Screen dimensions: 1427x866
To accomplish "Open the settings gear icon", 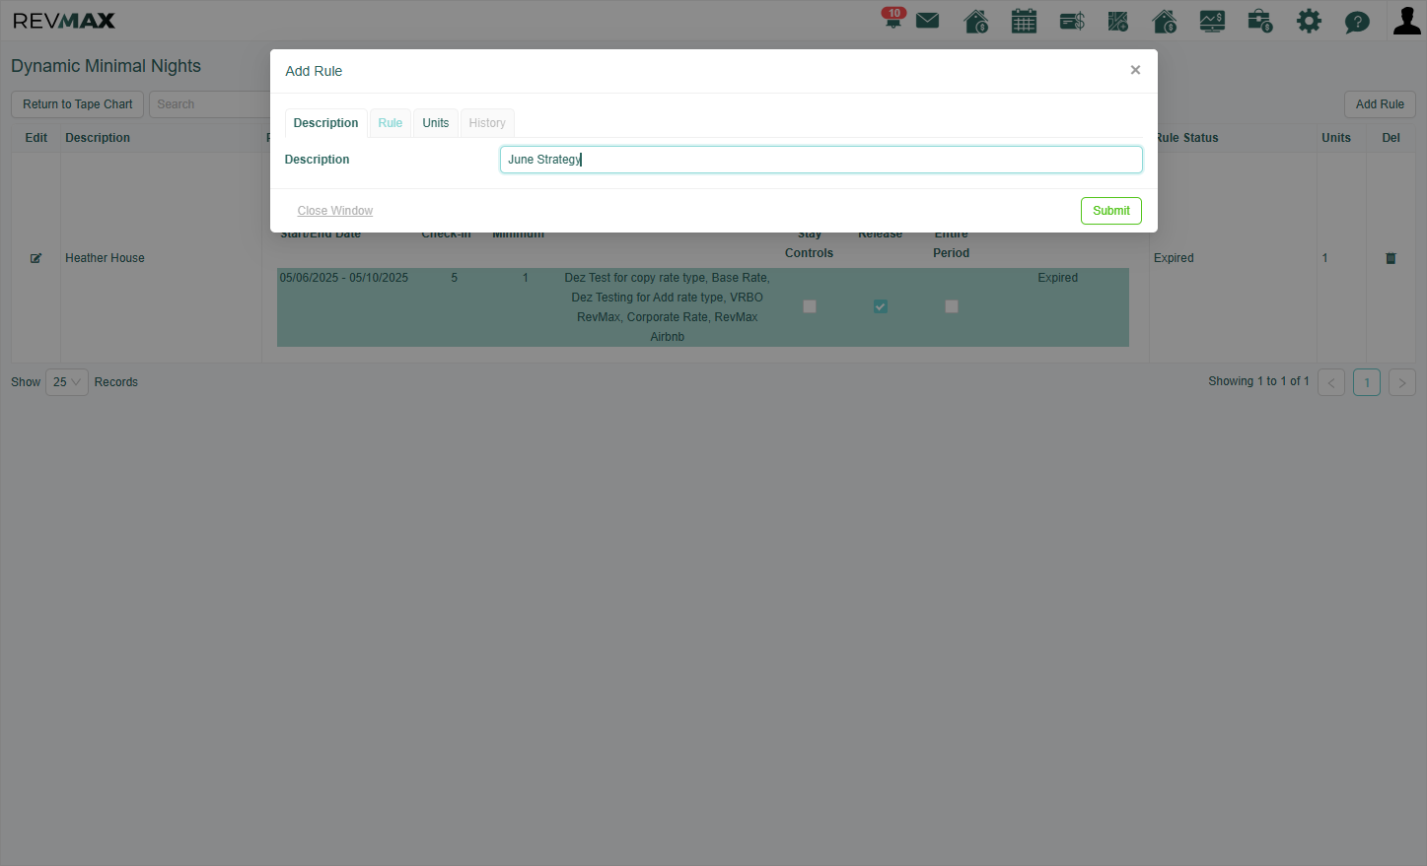I will click(x=1309, y=21).
